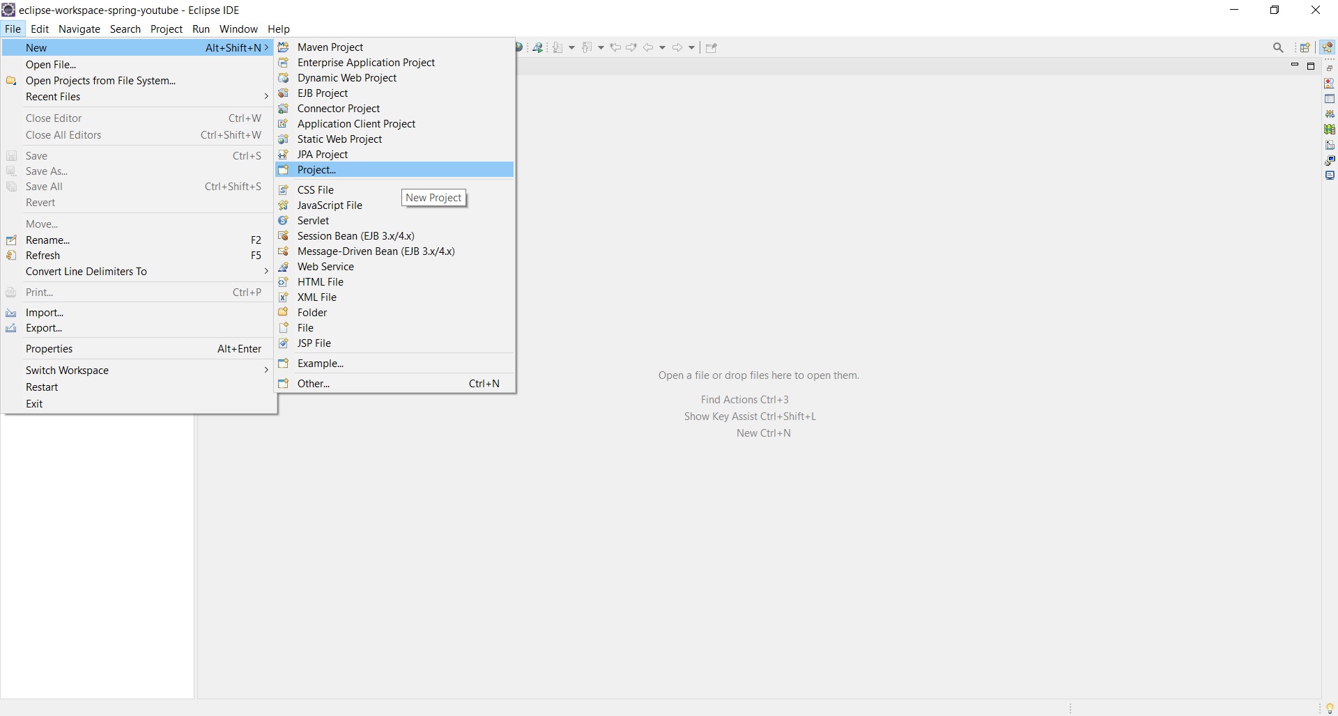Click the Back navigation arrow icon
Viewport: 1338px width, 716px height.
(648, 47)
